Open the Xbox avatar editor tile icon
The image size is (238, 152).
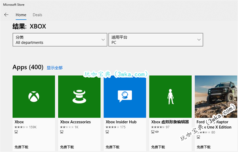coord(170,97)
